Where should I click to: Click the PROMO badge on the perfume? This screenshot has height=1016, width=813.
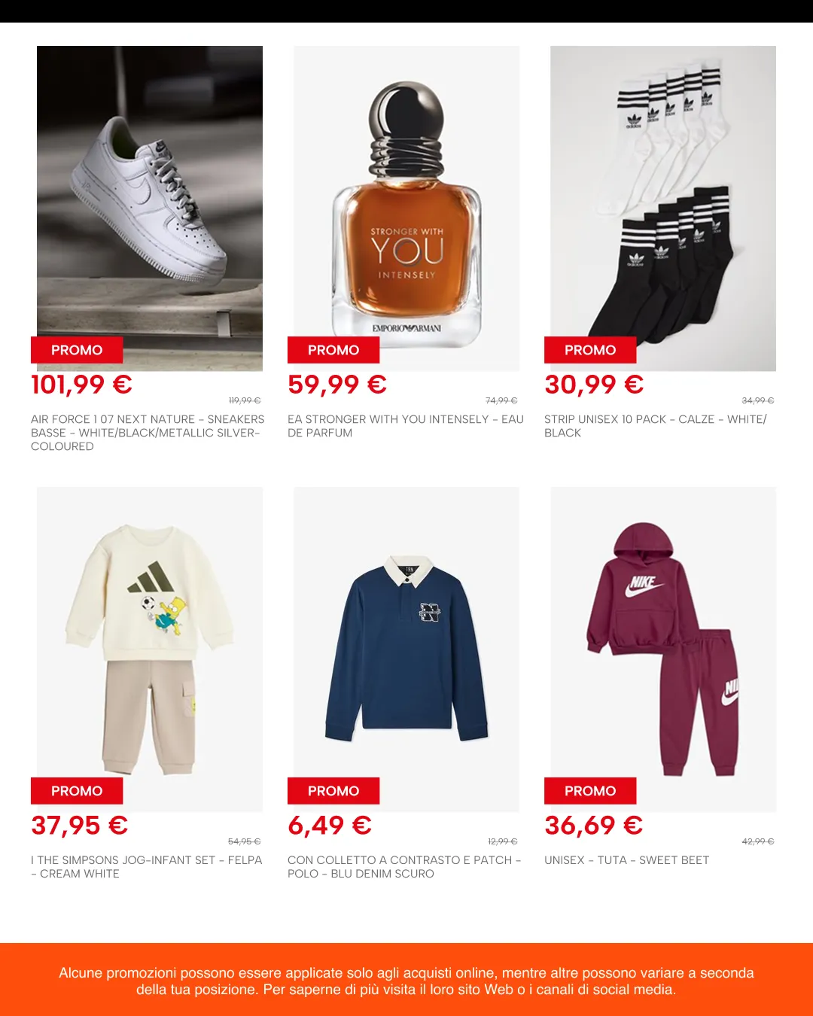pyautogui.click(x=333, y=350)
